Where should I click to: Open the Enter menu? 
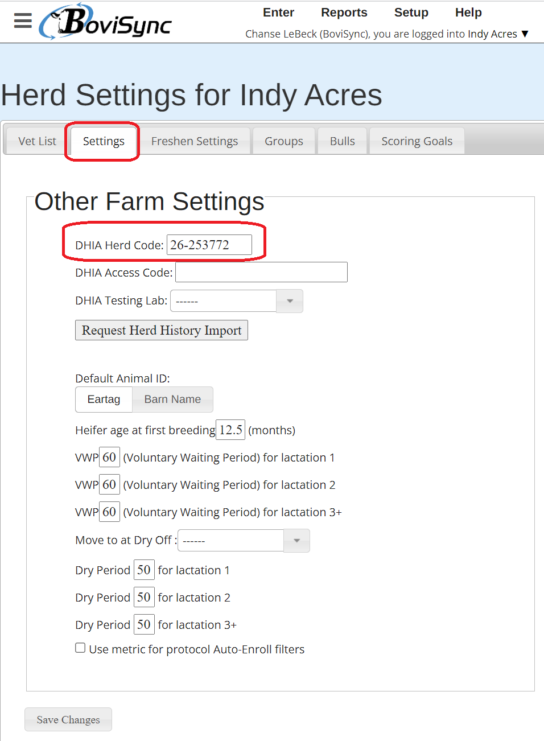click(x=278, y=13)
